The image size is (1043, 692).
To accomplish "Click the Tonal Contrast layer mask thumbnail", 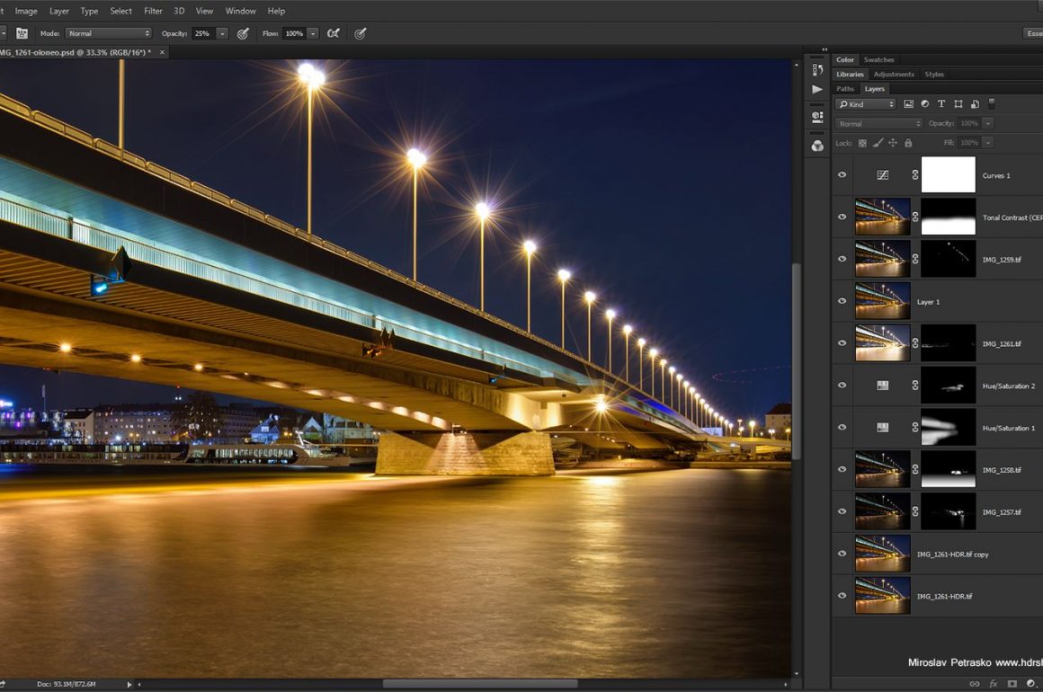I will tap(948, 217).
